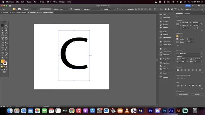Screen dimensions: 205x115
Task: Click Fill swatch in Appearance section
Action: click(177, 36)
